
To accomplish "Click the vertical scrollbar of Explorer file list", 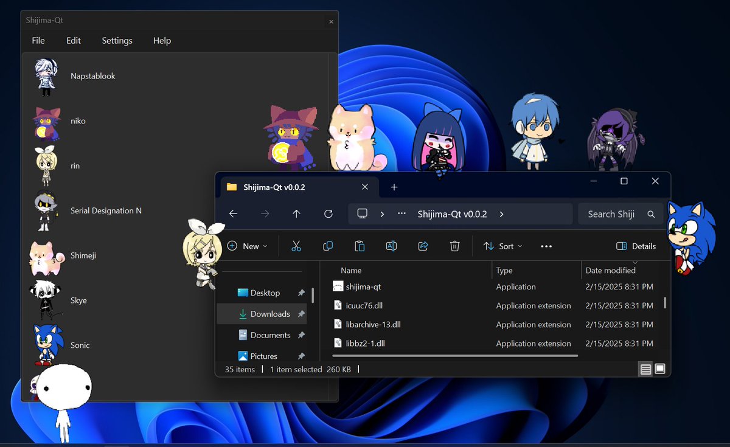I will click(x=664, y=302).
